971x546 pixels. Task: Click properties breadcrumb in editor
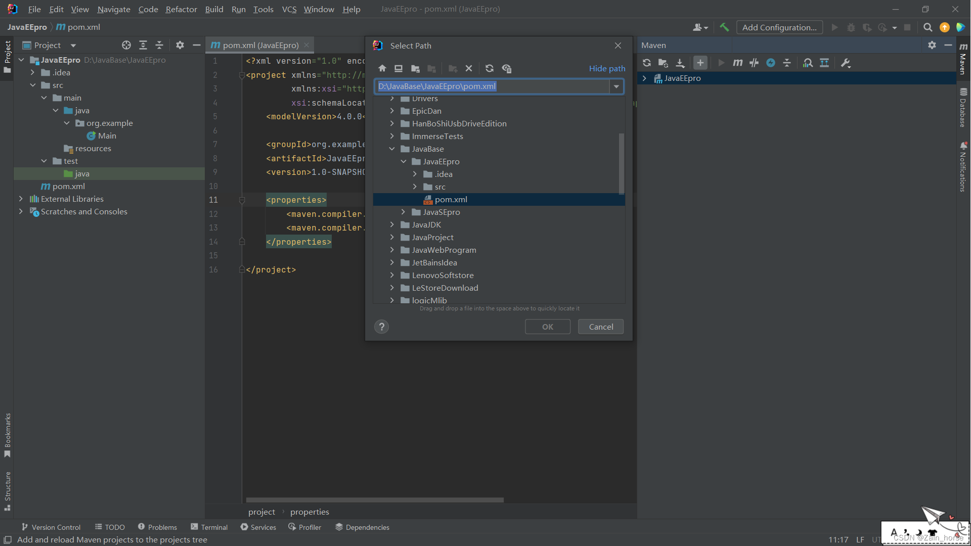pos(310,512)
